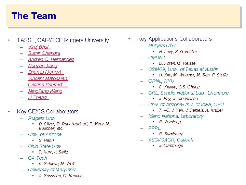The width and height of the screenshot is (246, 185).
Task: Click 'D. Silver, D. Raychaudhuri, P. Meer' line
Action: pyautogui.click(x=74, y=126)
